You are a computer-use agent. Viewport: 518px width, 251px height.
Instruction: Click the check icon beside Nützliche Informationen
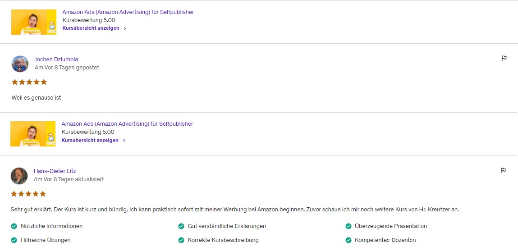click(14, 226)
